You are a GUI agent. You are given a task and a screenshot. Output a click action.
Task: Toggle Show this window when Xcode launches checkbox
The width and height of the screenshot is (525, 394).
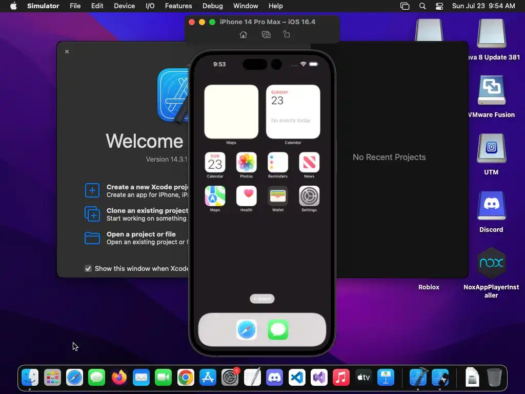(x=88, y=268)
